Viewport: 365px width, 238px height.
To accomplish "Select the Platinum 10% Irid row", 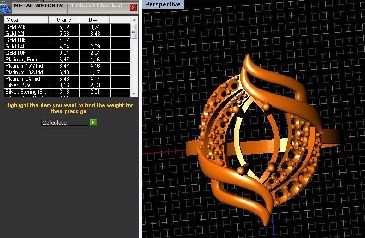I will pyautogui.click(x=67, y=72).
